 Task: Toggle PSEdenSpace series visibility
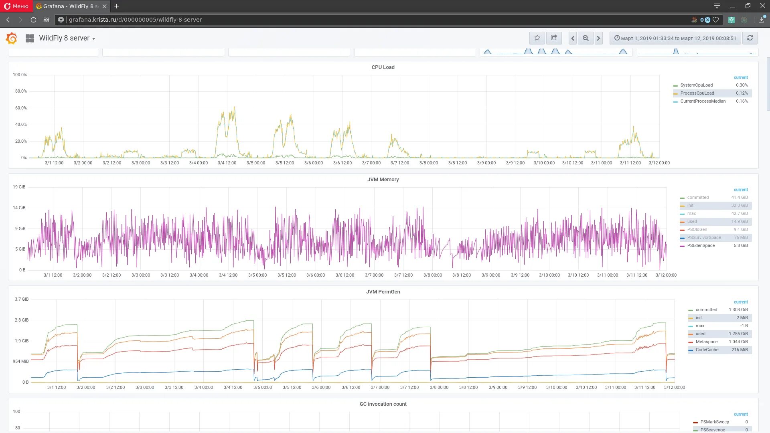(x=701, y=245)
